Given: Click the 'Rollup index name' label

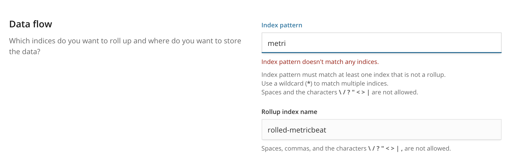Looking at the screenshot, I should pos(289,112).
